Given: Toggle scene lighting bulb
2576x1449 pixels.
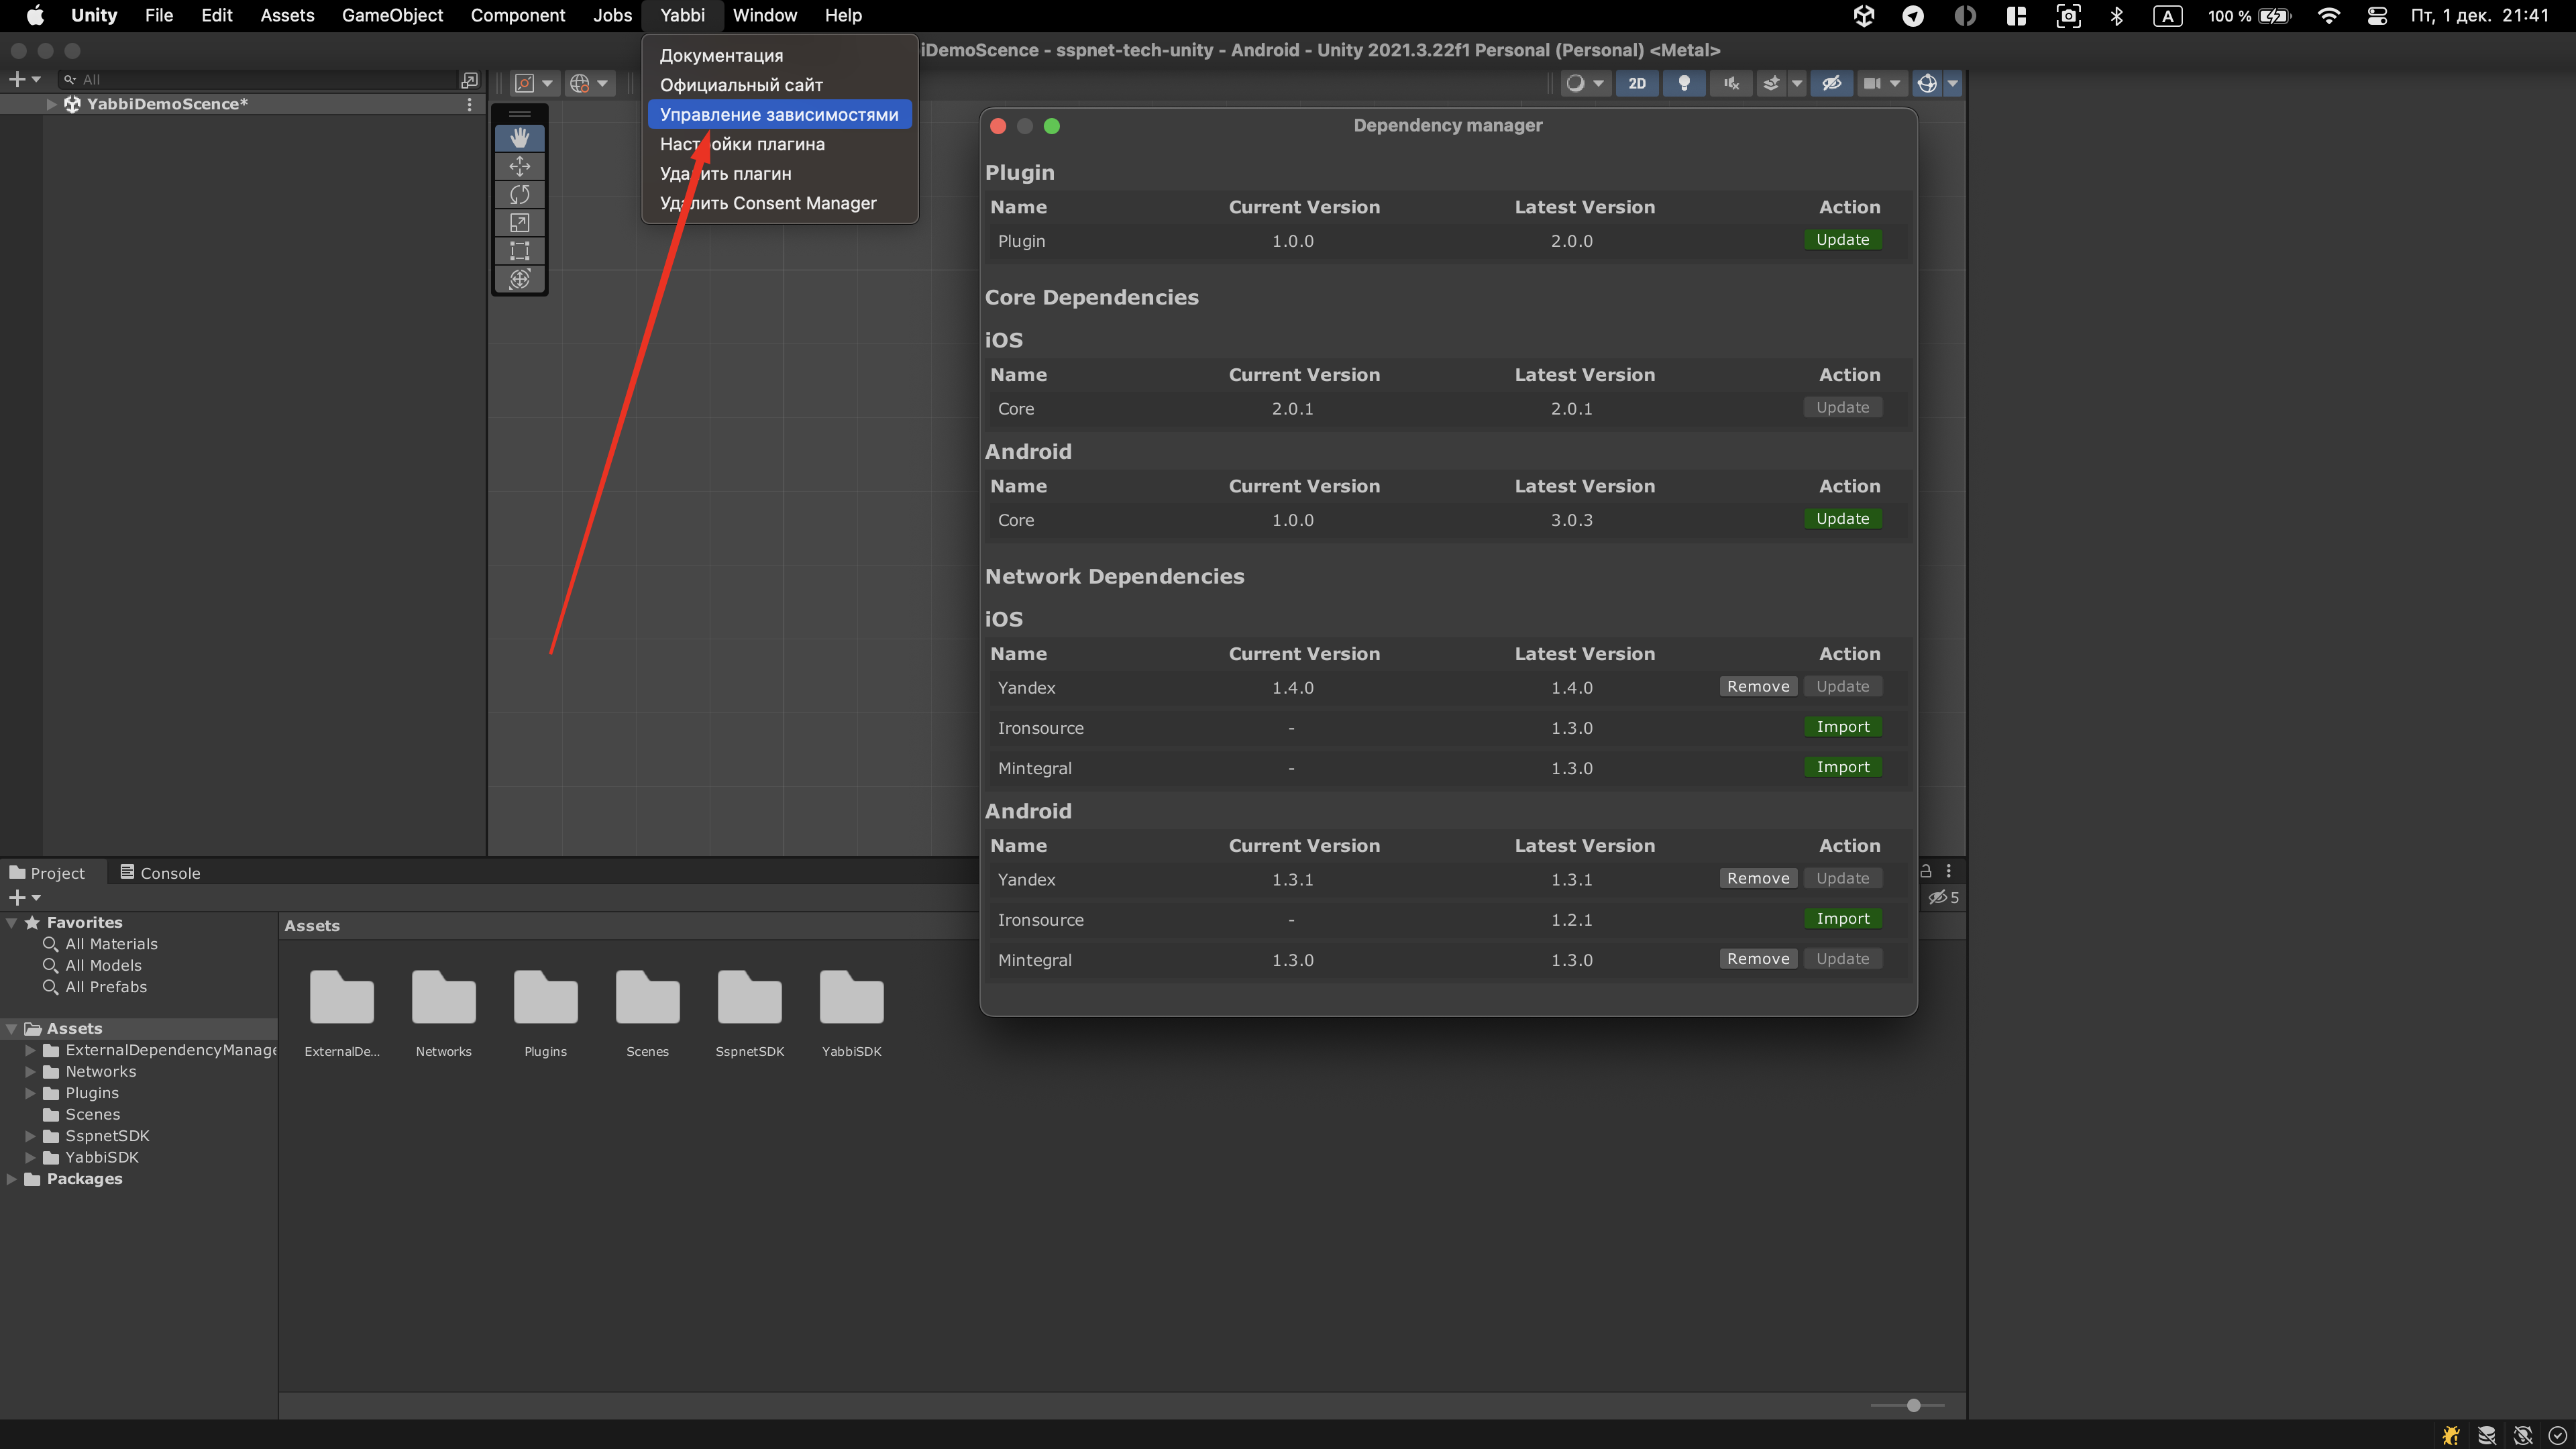Looking at the screenshot, I should (1684, 83).
